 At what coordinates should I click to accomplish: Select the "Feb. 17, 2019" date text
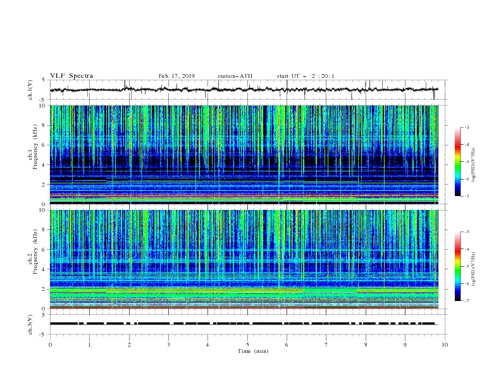[x=176, y=76]
